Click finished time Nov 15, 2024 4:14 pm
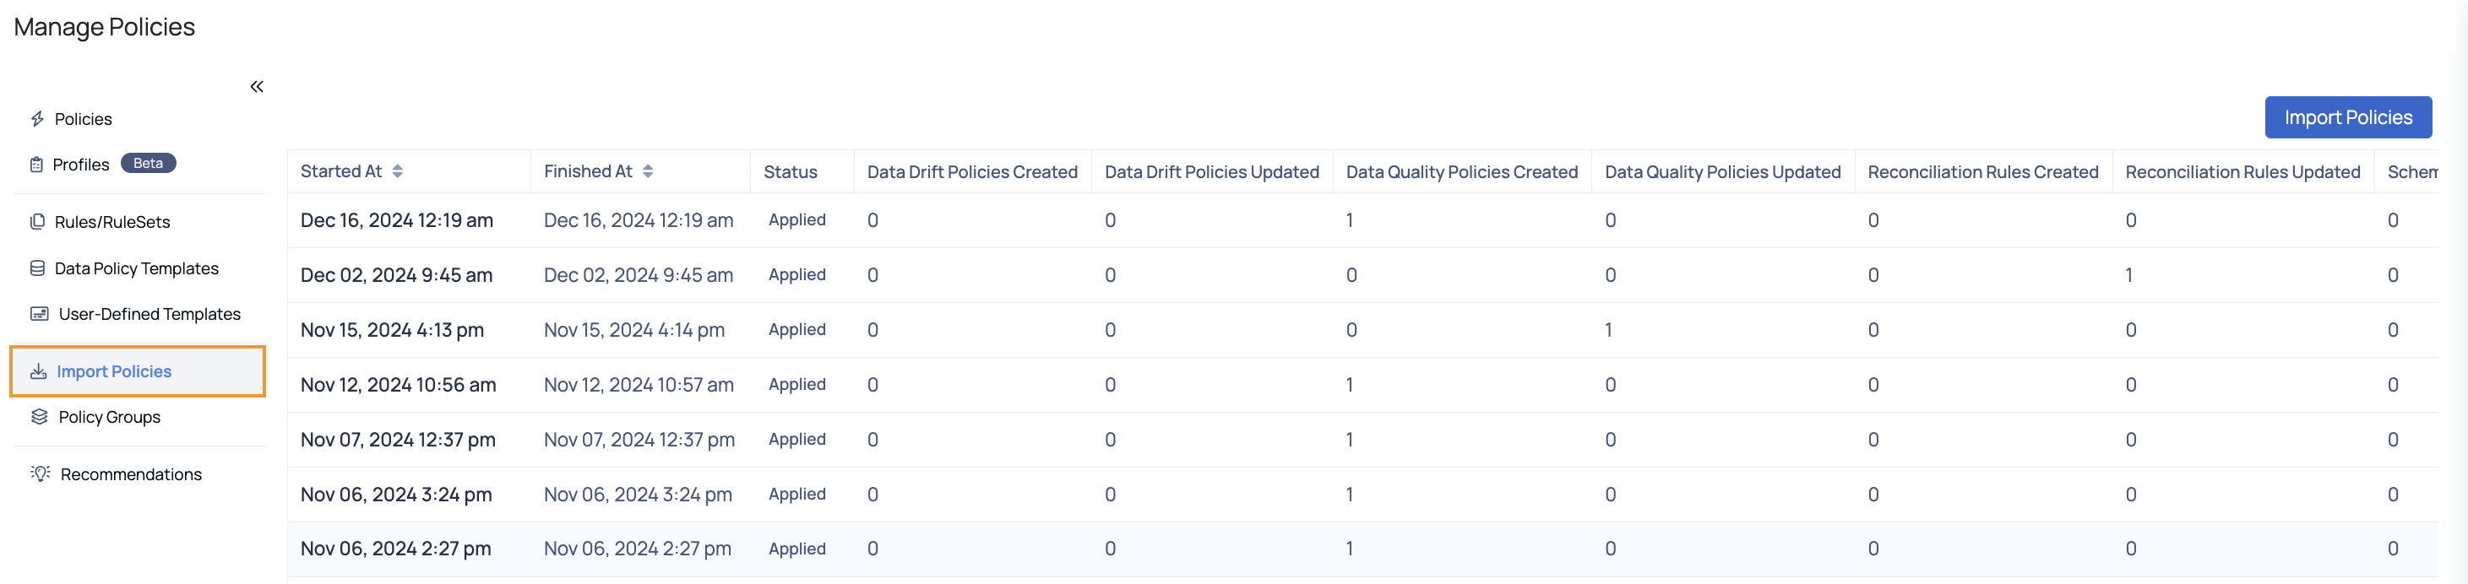Image resolution: width=2468 pixels, height=584 pixels. pos(634,329)
